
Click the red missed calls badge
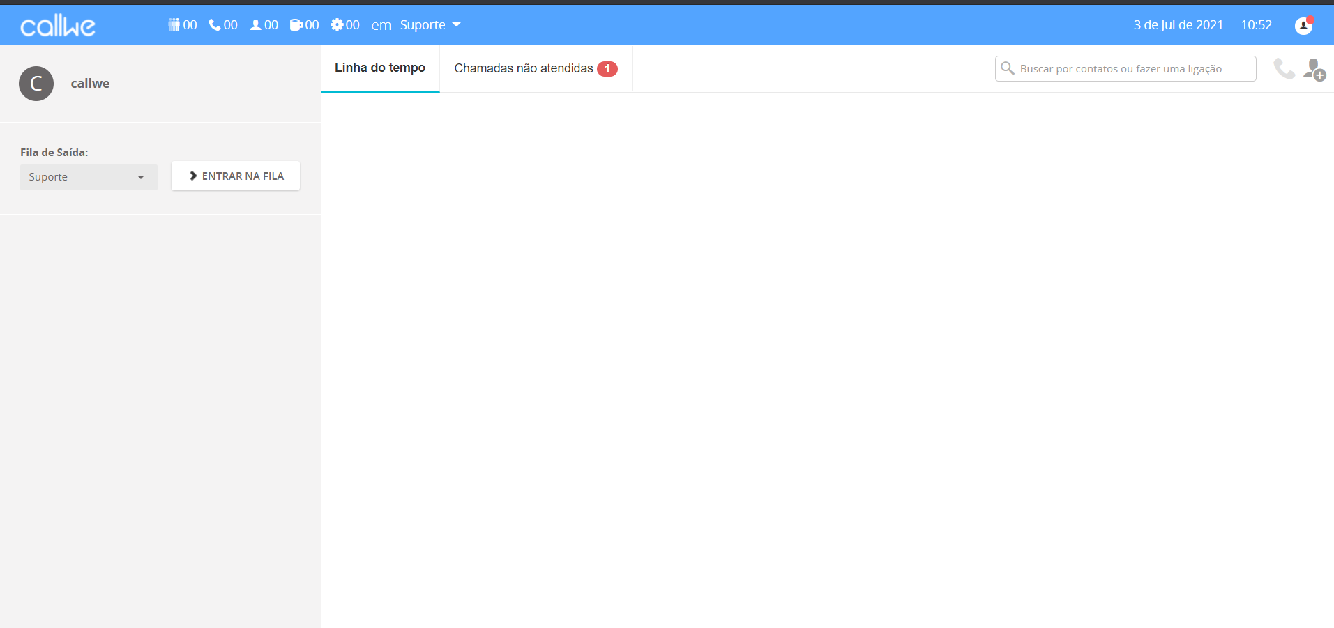point(607,68)
